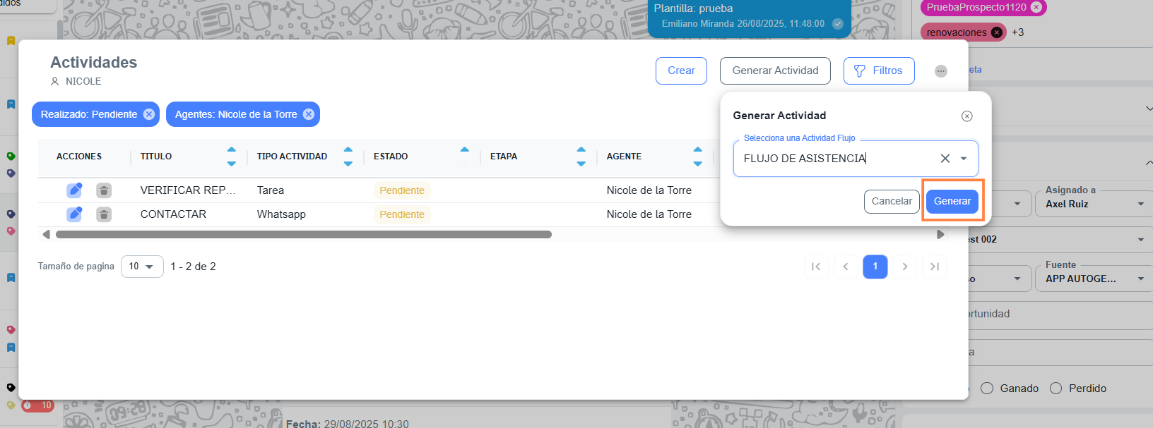Clear the FLUJO DE ASISTENCIA selection

coord(945,159)
